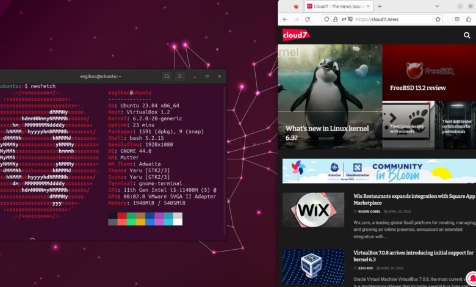The image size is (476, 287).
Task: Open the 7 best data center certifications tile
Action: pos(456,126)
